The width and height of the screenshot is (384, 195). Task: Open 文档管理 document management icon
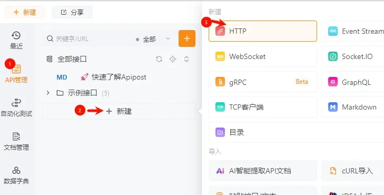point(16,141)
